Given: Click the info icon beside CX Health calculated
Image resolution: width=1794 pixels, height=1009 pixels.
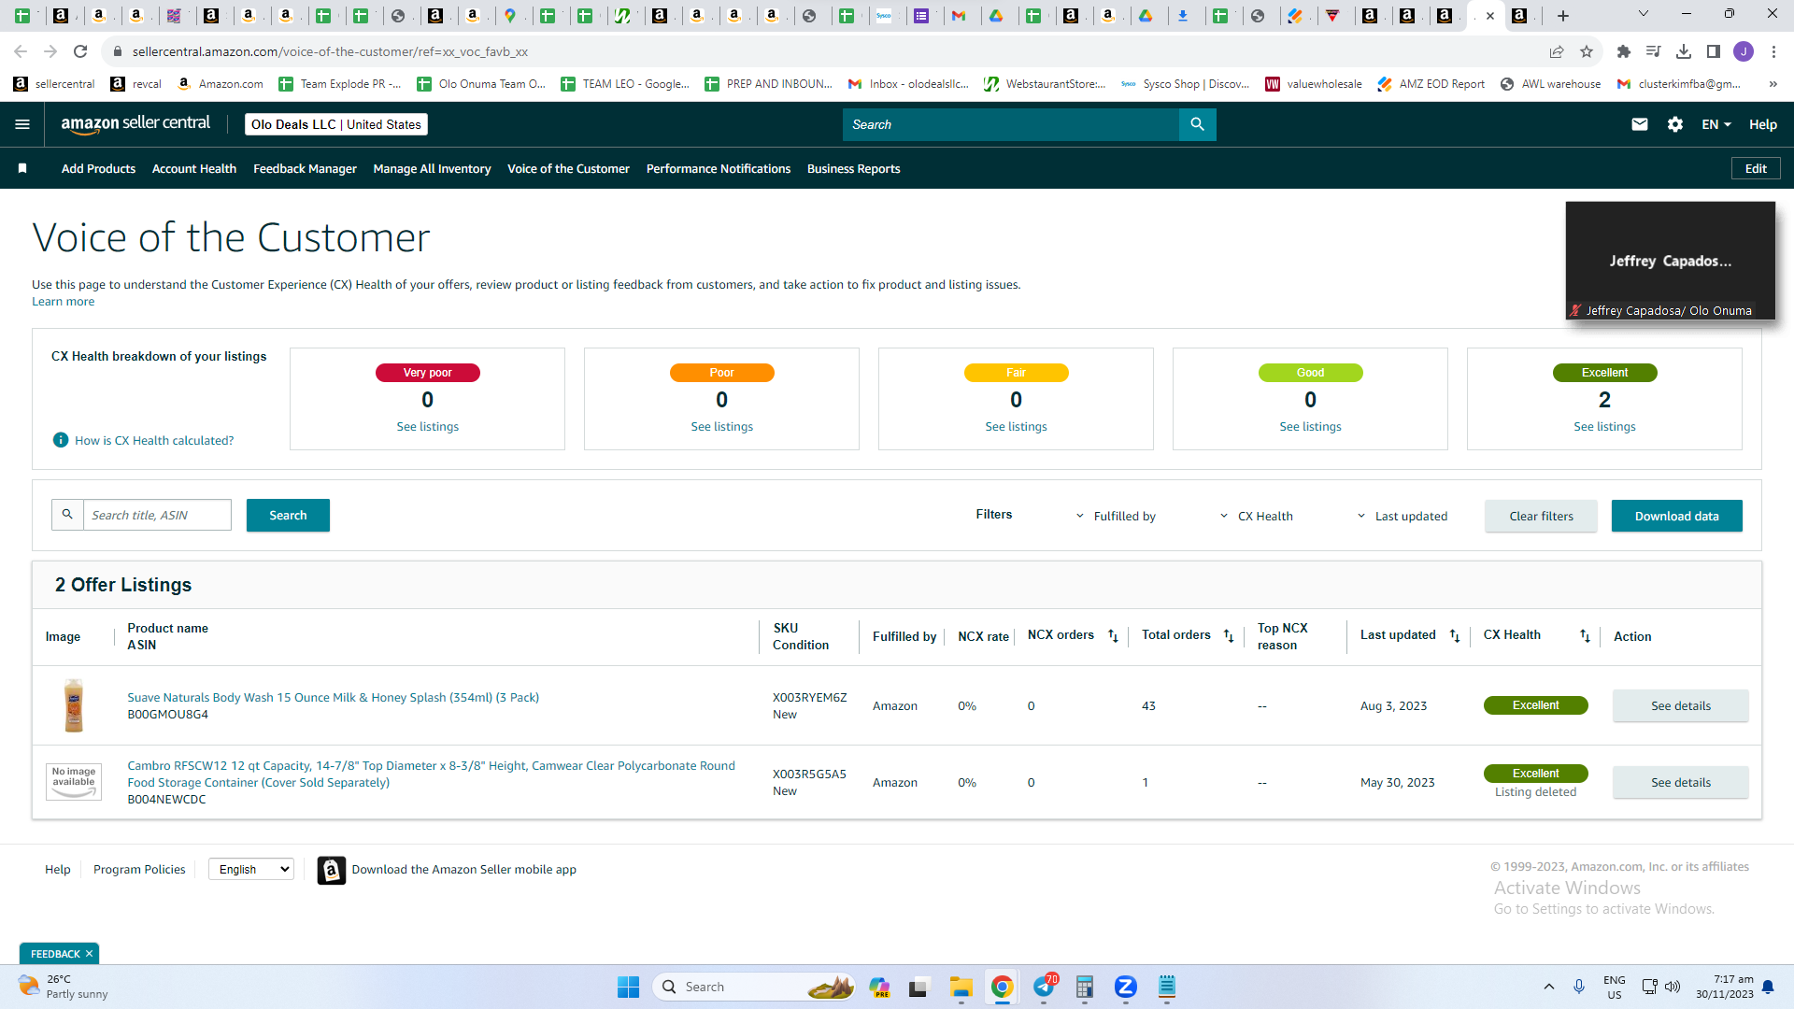Looking at the screenshot, I should click(61, 440).
